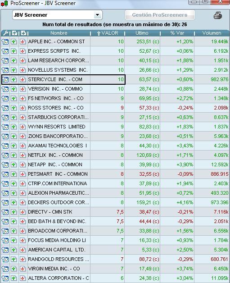Click the up-arrow column header icon
230x283 pixels.
[x=14, y=33]
